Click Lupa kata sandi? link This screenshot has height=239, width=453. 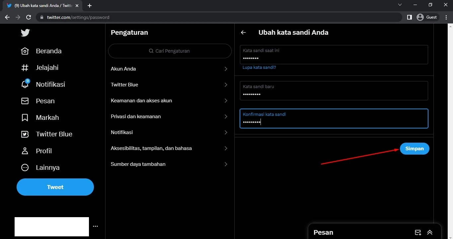259,67
